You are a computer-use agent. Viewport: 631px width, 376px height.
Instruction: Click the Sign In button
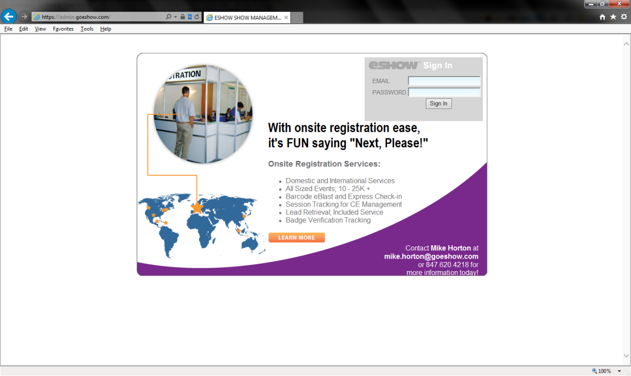[x=438, y=103]
